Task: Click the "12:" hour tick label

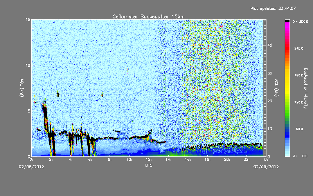Action: (x=149, y=160)
